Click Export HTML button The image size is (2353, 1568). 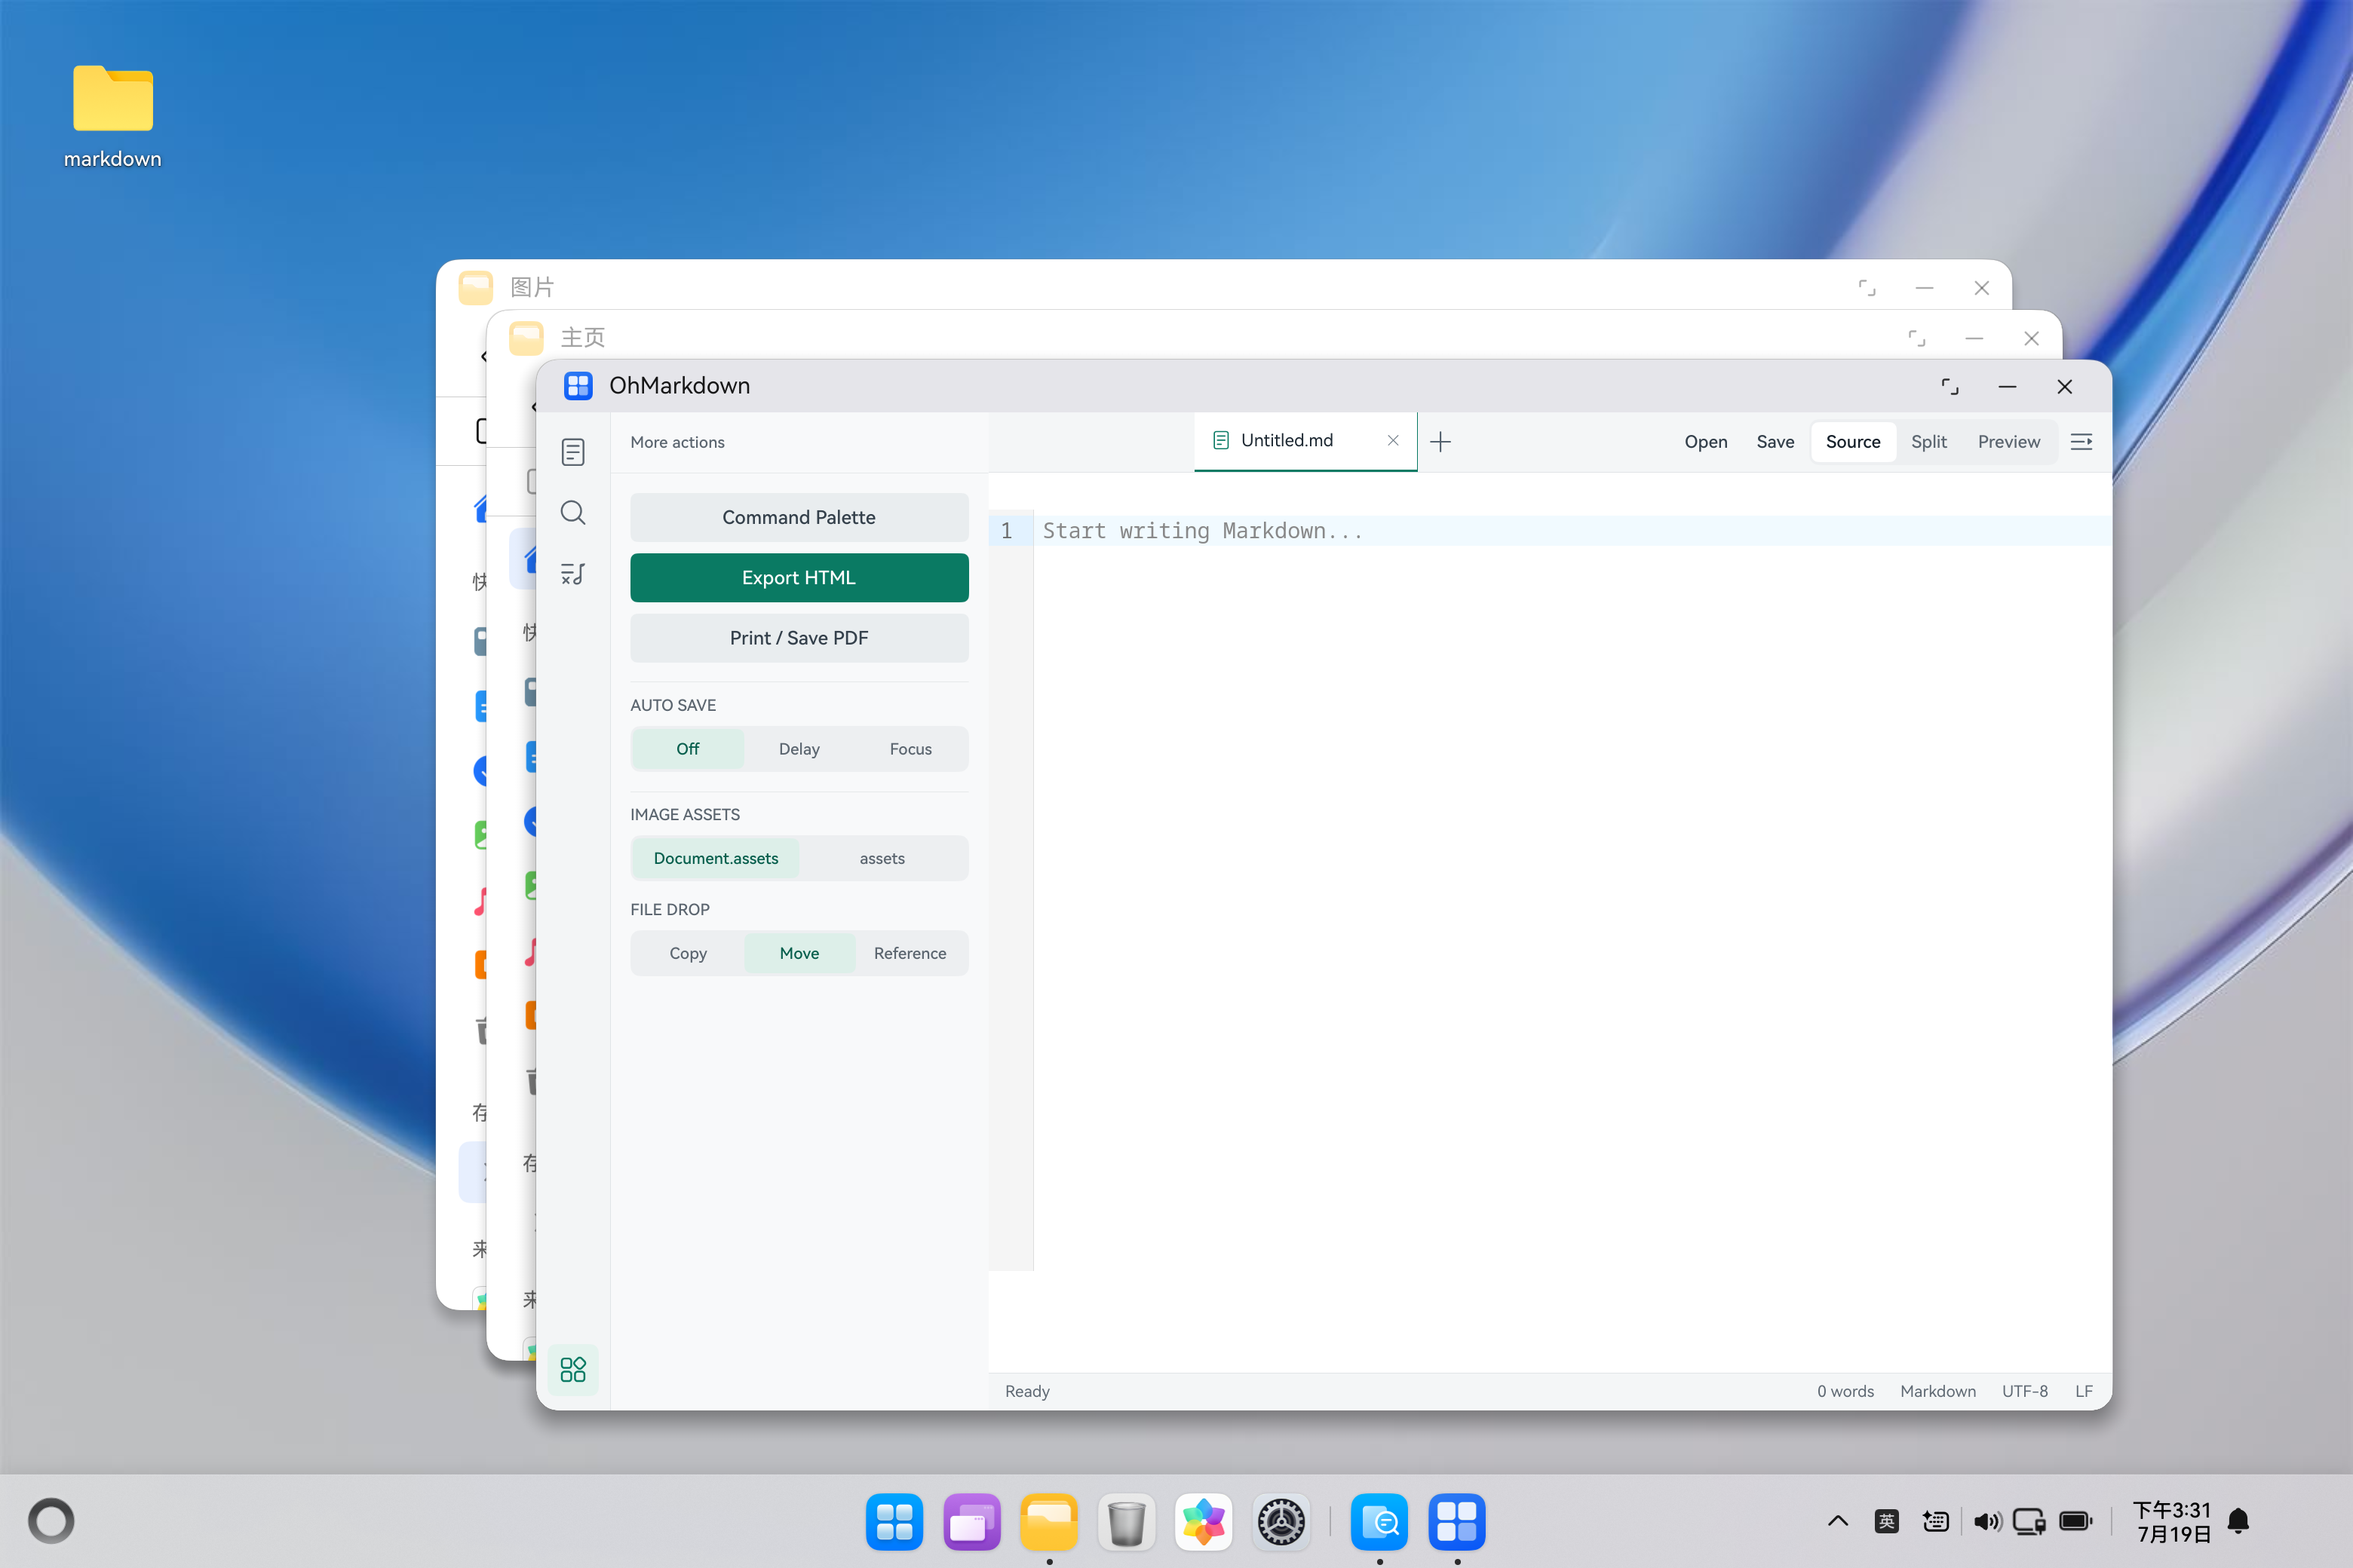[799, 578]
